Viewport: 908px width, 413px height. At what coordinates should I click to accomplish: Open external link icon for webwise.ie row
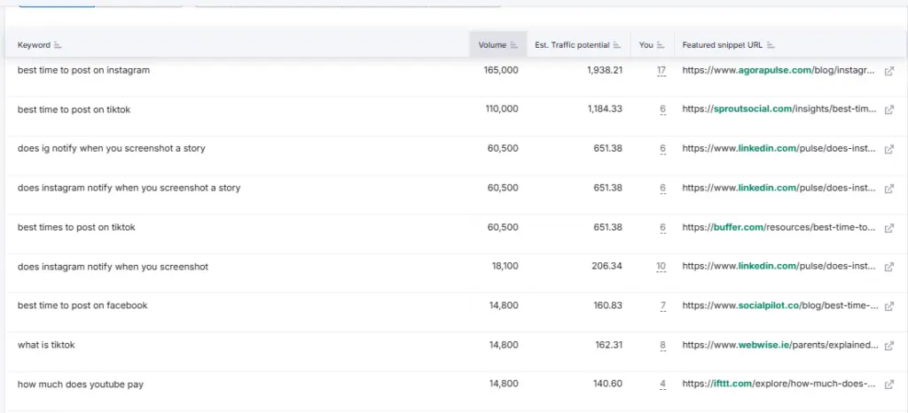coord(889,346)
